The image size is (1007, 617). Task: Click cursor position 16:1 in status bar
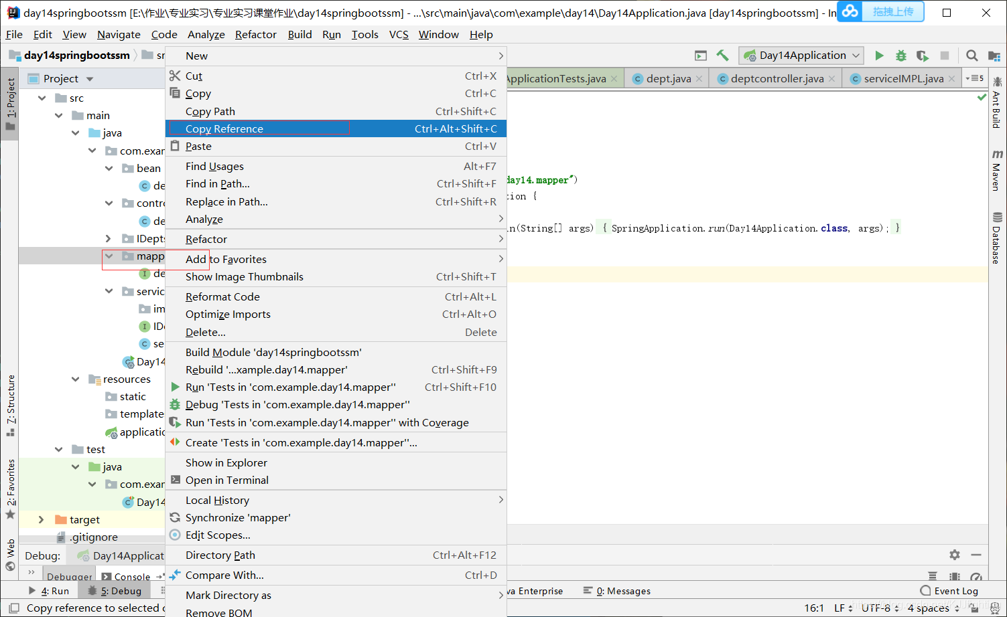tap(814, 608)
